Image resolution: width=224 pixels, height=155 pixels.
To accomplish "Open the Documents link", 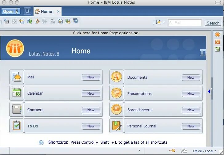I will click(x=137, y=77).
